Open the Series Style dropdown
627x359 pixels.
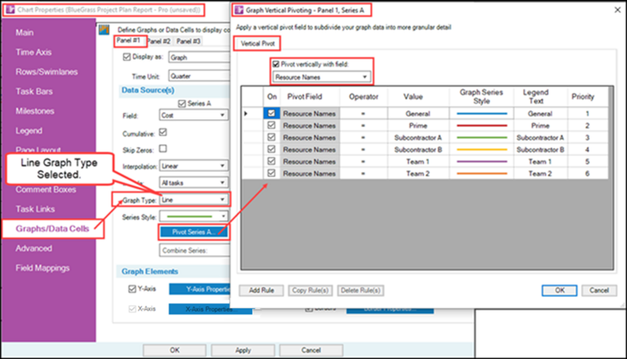(194, 216)
